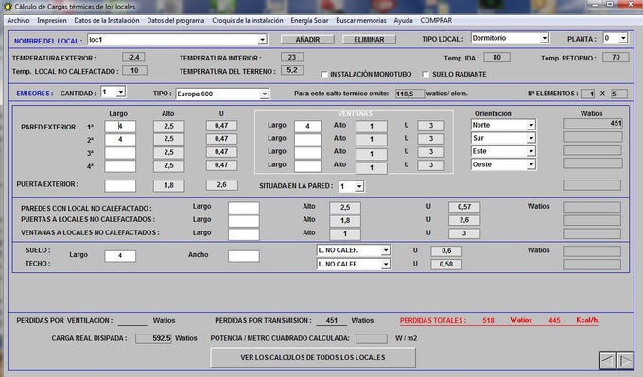643x377 pixels.
Task: Open Datos del programa menu
Action: click(x=176, y=20)
